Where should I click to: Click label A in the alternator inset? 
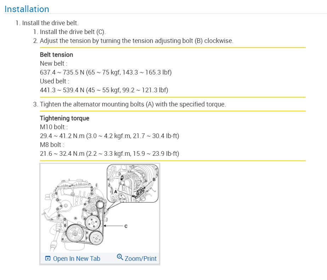click(x=115, y=192)
